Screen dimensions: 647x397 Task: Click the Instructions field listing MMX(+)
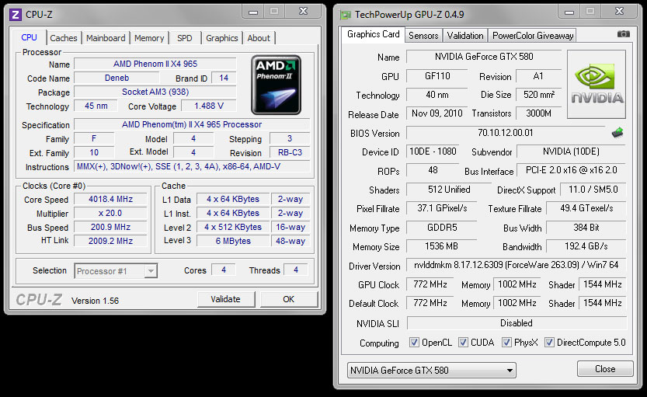pos(192,167)
